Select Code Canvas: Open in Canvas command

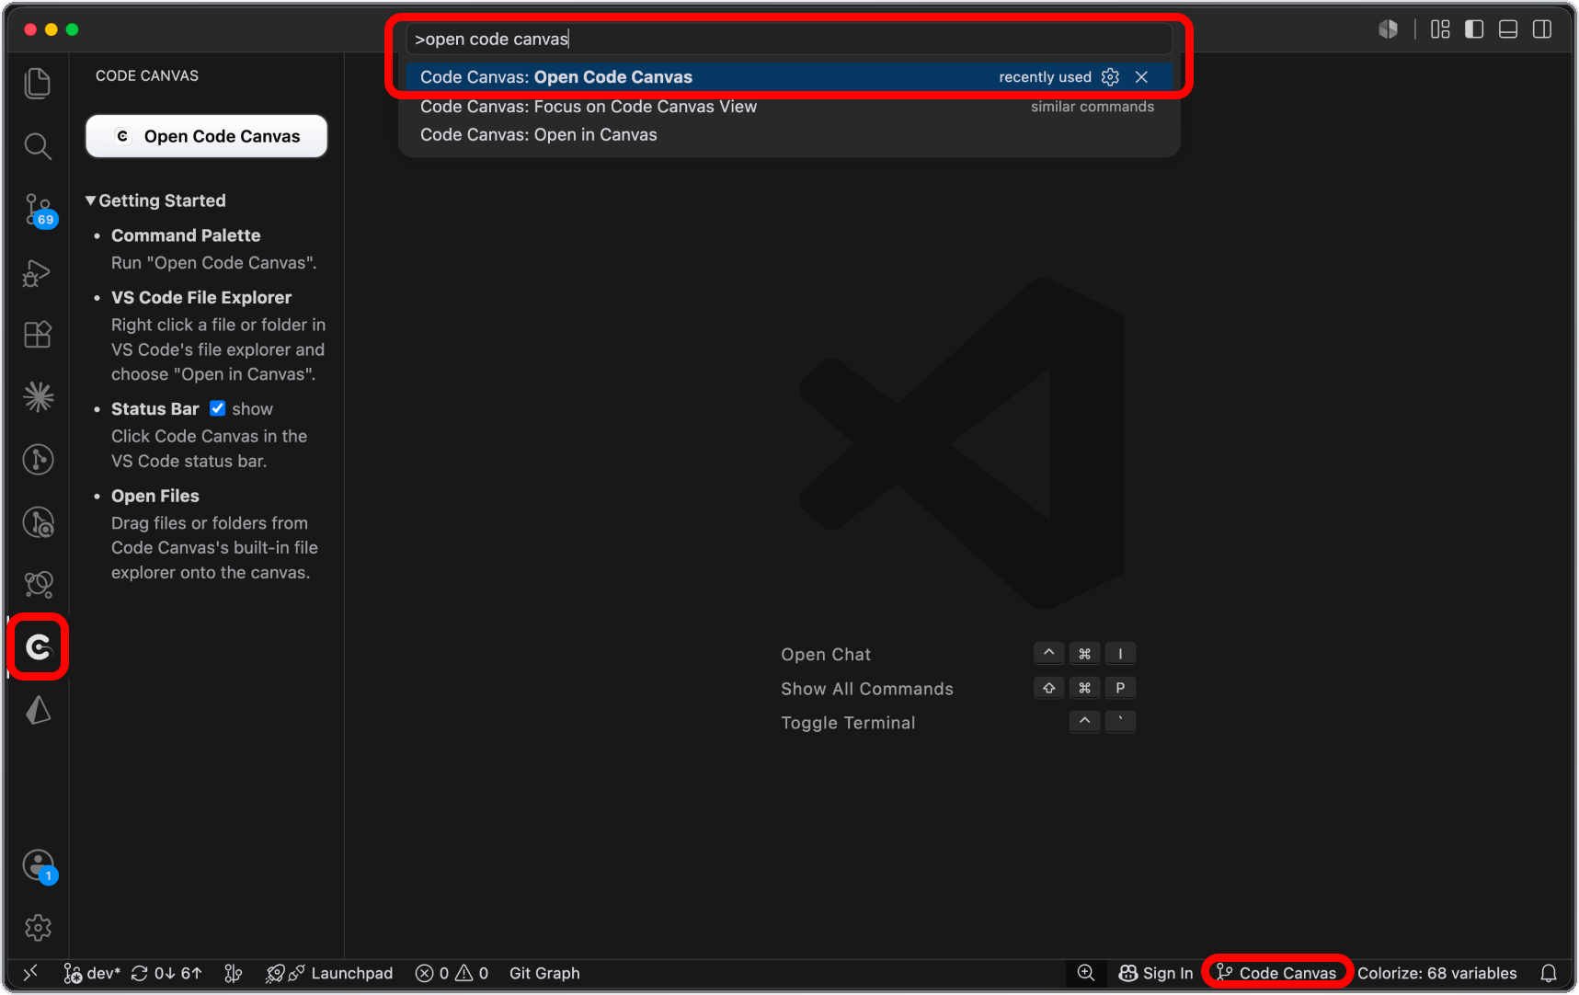click(x=789, y=135)
